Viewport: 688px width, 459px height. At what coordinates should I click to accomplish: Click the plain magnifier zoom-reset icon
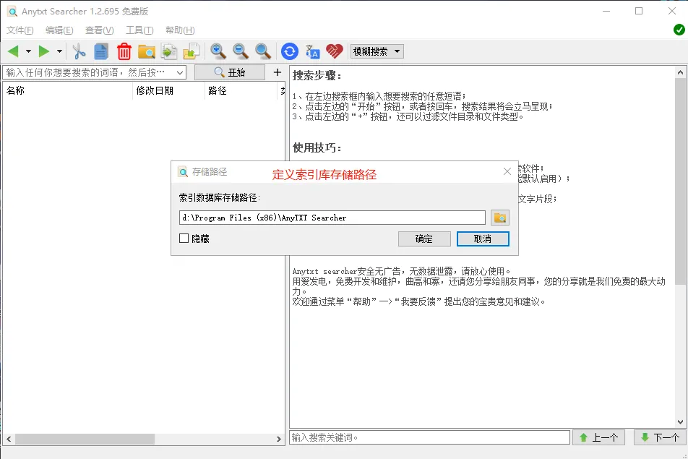point(263,51)
